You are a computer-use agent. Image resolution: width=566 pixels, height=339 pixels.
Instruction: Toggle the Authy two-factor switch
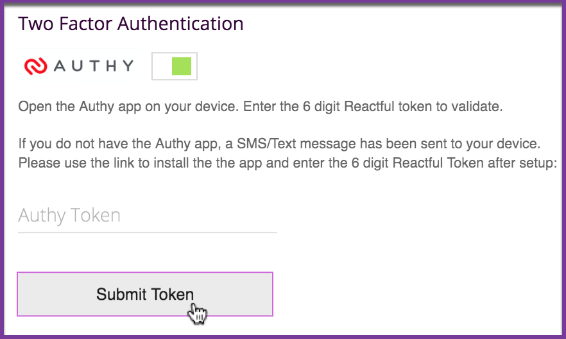pyautogui.click(x=175, y=66)
